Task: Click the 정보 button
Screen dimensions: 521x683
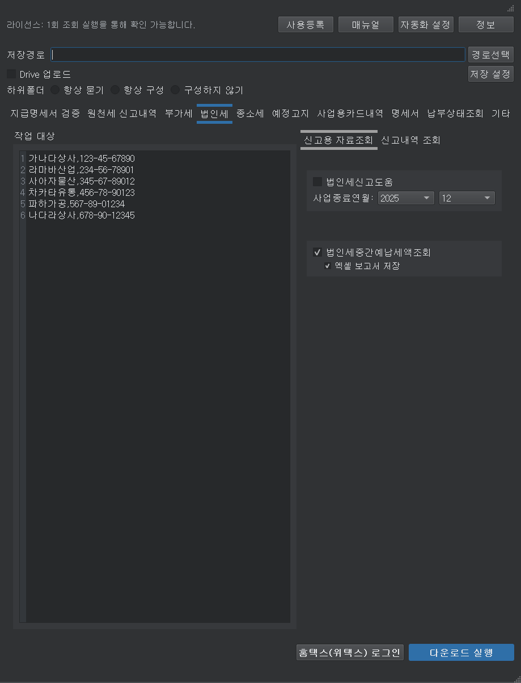Action: pyautogui.click(x=486, y=25)
